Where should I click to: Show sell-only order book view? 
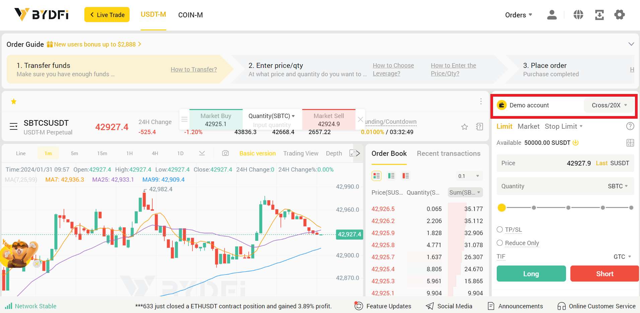pos(406,176)
